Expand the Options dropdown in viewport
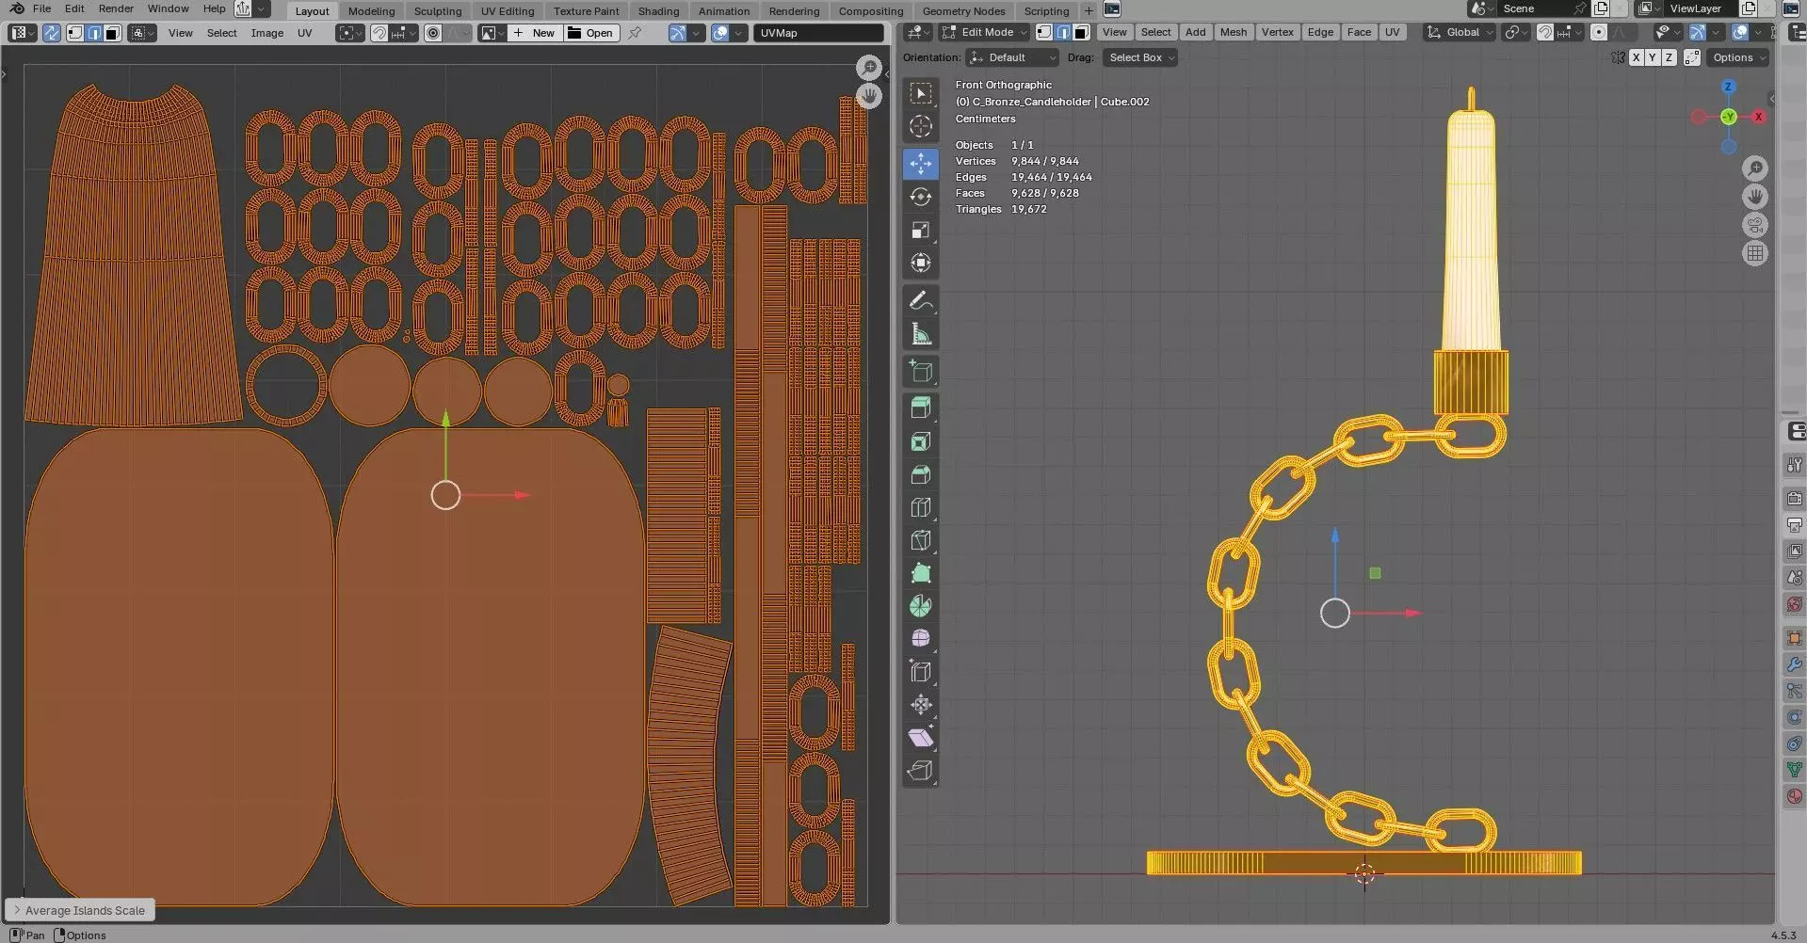The height and width of the screenshot is (943, 1807). pyautogui.click(x=1738, y=57)
